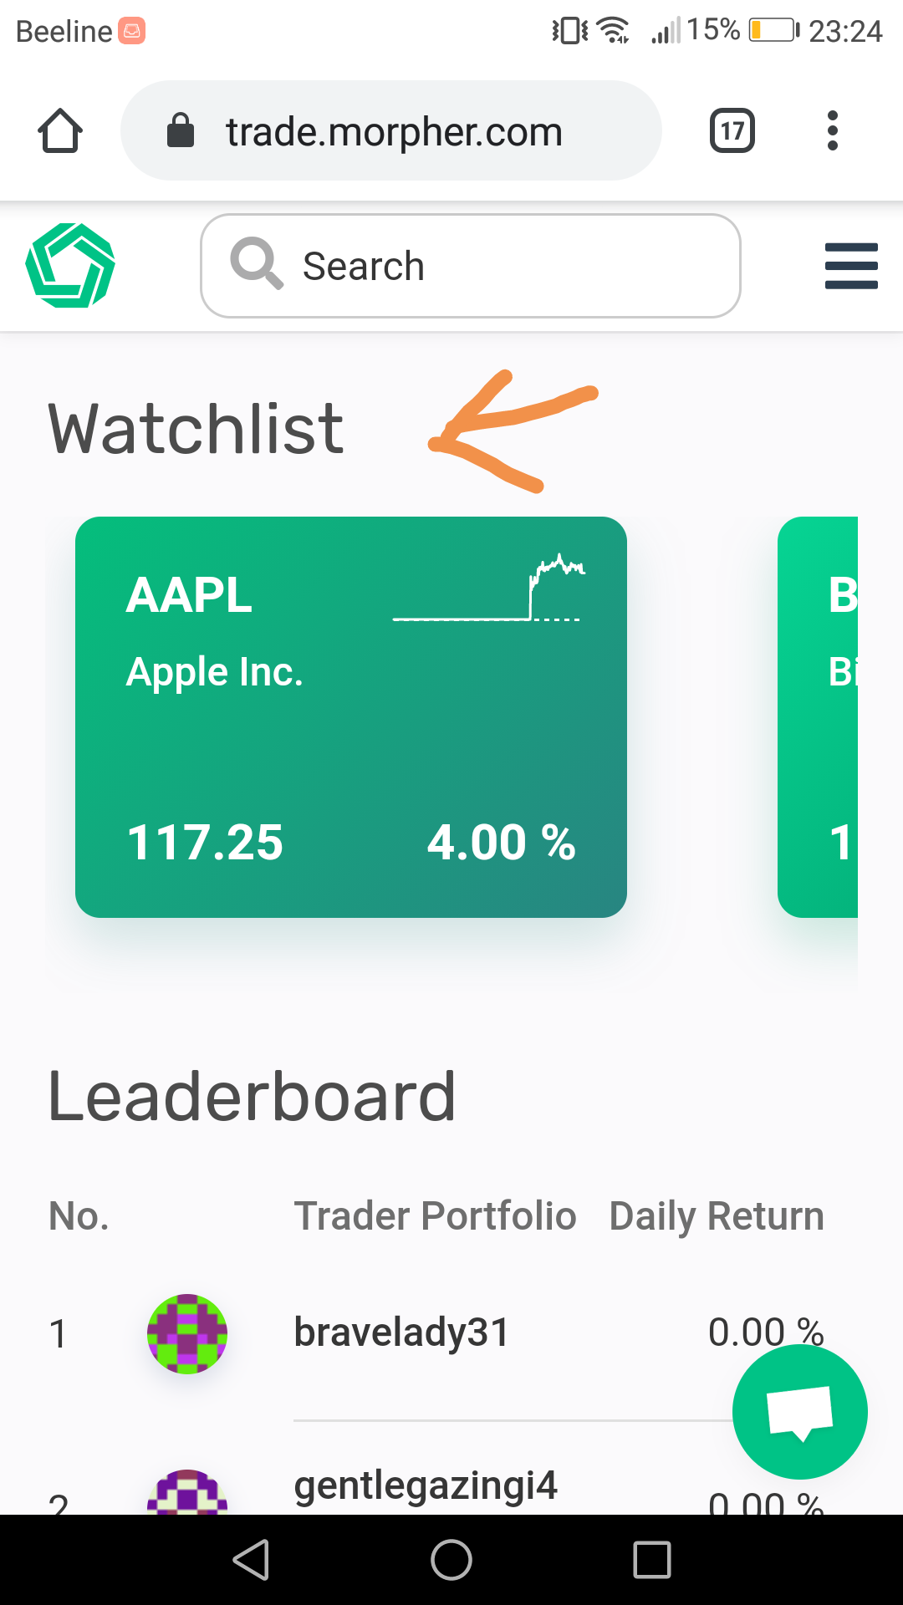Open the AAPL Apple Inc. watchlist card

point(351,717)
